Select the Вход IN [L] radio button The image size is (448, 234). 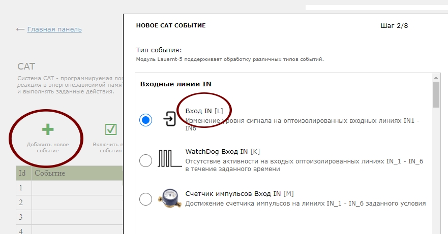[145, 120]
